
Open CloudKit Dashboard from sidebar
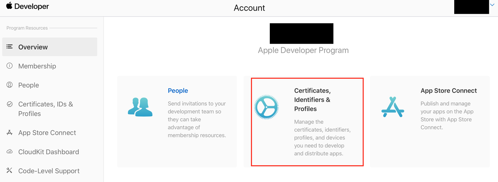49,152
